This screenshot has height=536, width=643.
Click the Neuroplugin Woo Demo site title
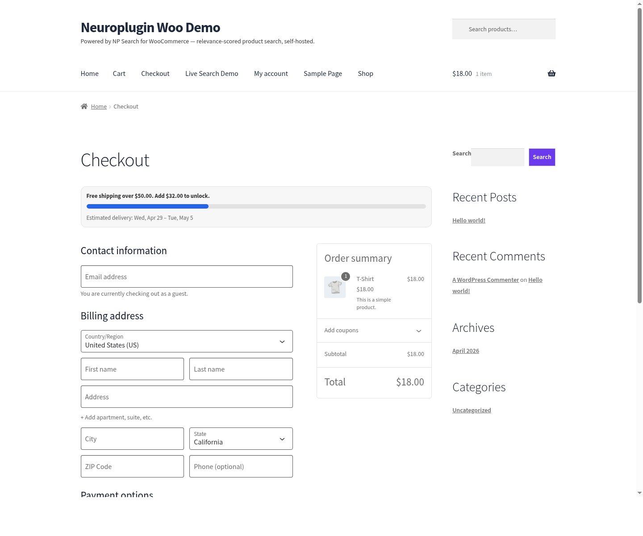(x=150, y=28)
